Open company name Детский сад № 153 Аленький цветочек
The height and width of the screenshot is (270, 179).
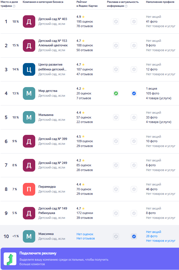click(x=53, y=43)
